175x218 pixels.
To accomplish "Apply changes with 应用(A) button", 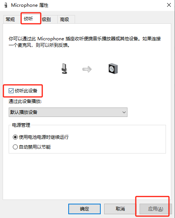I will tap(155, 209).
